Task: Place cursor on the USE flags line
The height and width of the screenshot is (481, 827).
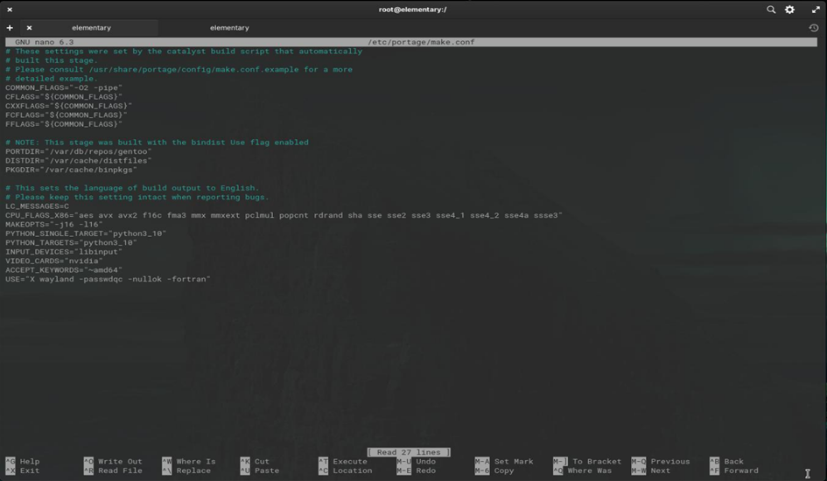Action: [108, 279]
